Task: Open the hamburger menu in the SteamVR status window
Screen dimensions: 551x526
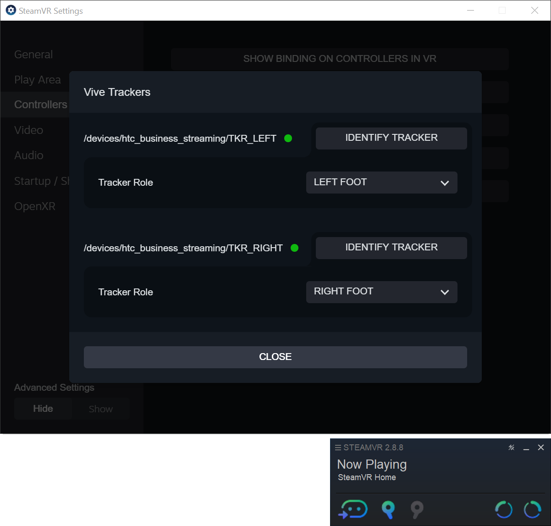Action: (x=338, y=447)
